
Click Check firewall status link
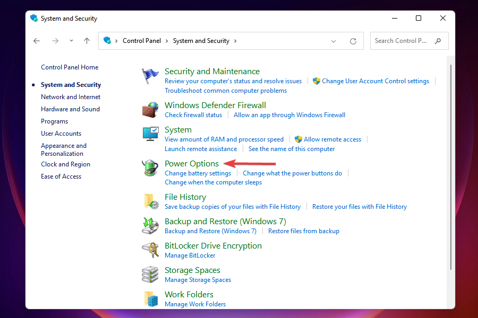click(x=193, y=115)
